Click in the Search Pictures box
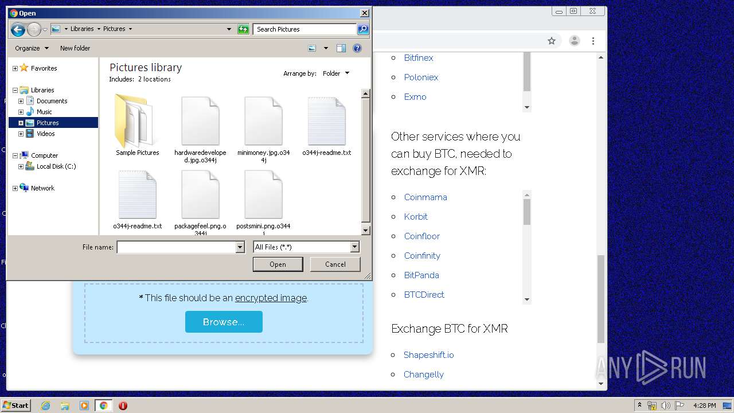The image size is (734, 413). click(305, 29)
